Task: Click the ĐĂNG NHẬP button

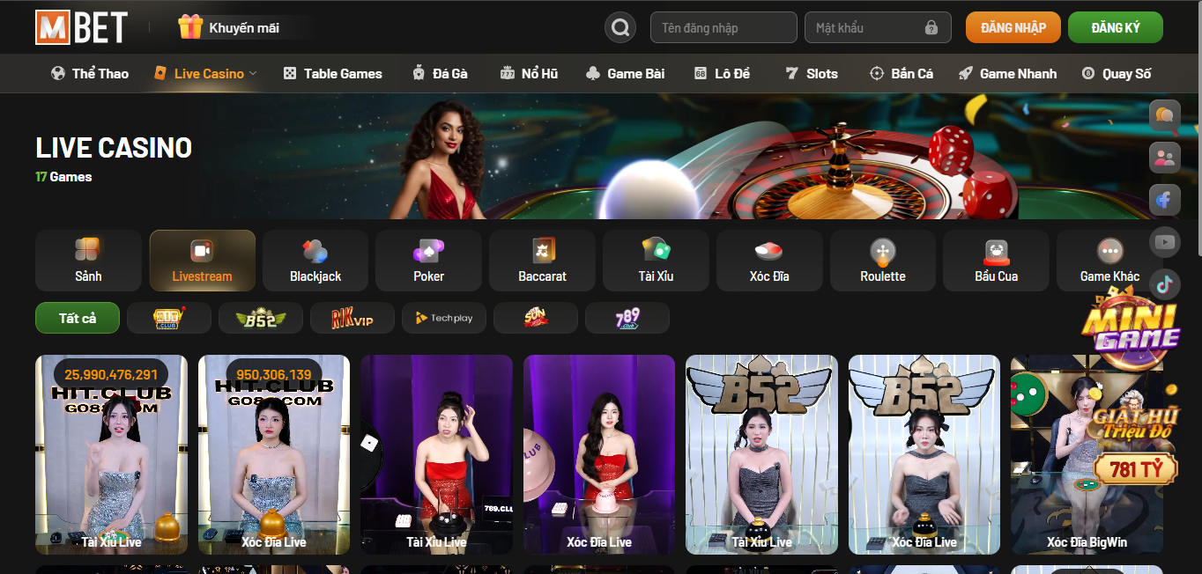Action: tap(1013, 27)
